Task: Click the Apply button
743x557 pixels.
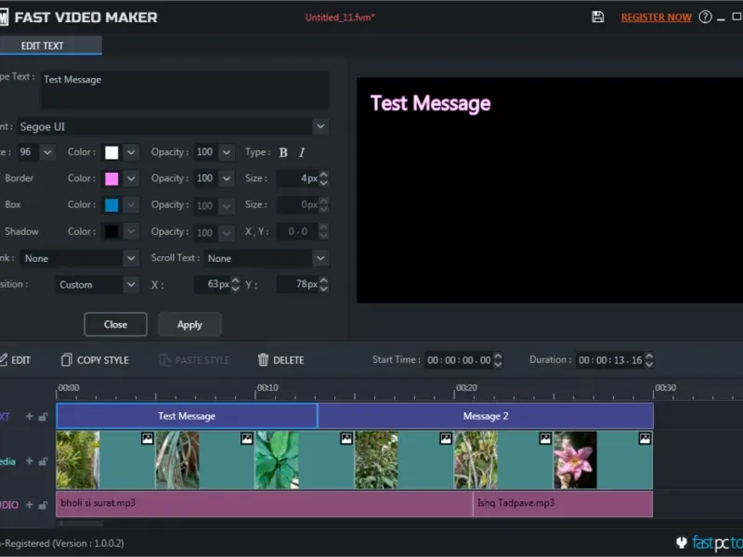Action: (x=189, y=324)
